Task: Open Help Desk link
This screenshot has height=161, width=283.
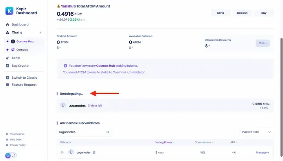Action: (x=16, y=139)
